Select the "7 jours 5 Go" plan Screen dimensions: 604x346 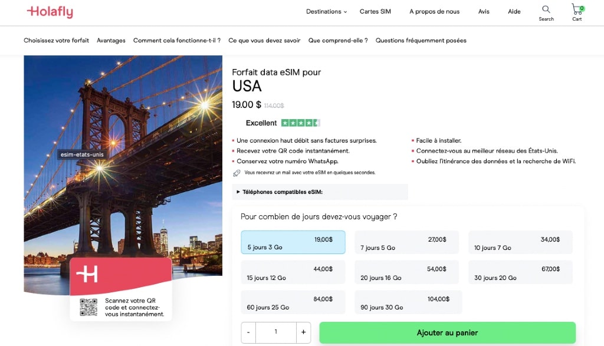[x=406, y=242]
